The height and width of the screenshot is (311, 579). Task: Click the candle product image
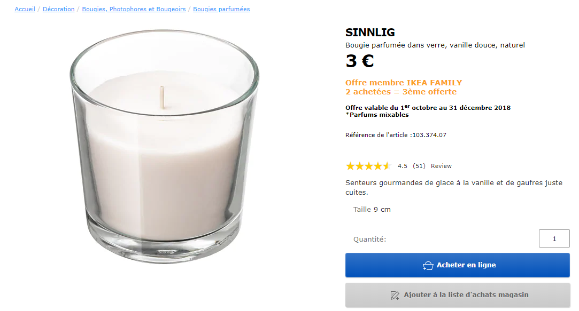tap(165, 147)
